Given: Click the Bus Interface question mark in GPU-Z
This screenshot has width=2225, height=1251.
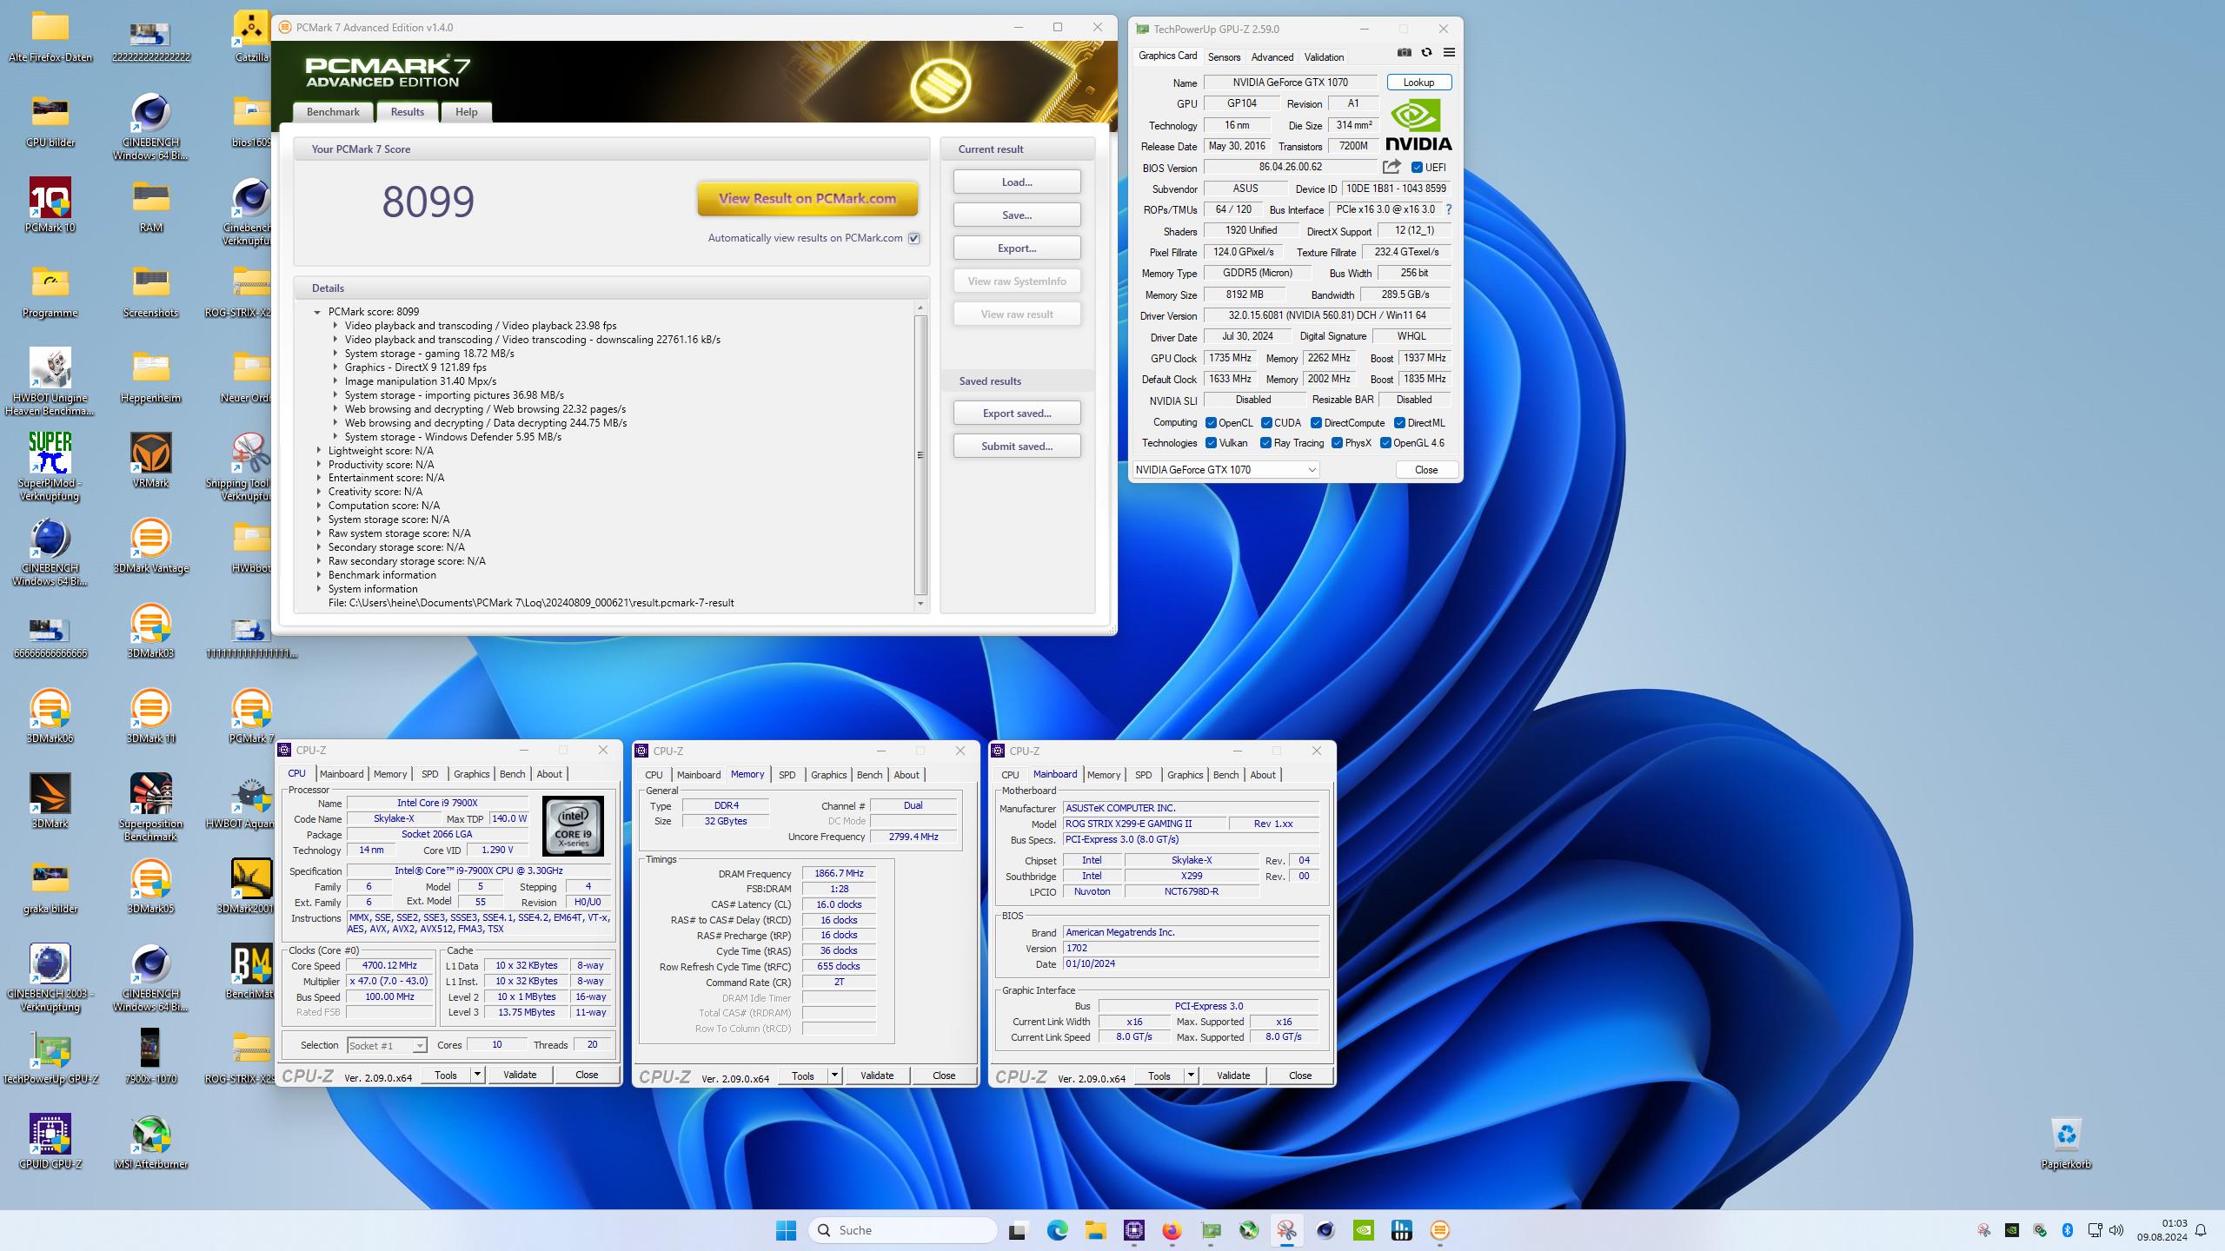Looking at the screenshot, I should [1449, 209].
